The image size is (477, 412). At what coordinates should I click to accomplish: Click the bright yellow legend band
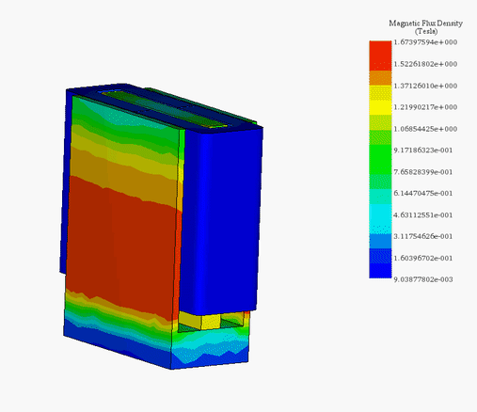coord(380,107)
